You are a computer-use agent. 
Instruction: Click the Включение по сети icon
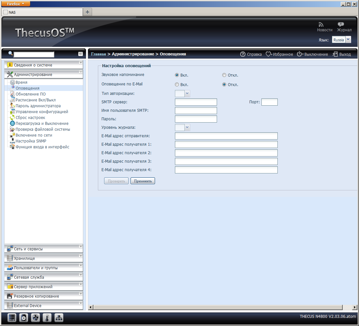12,135
